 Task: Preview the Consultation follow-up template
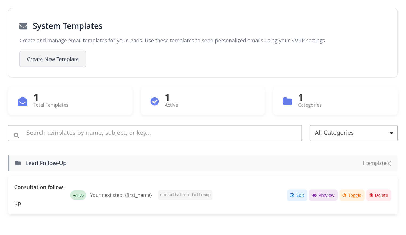coord(323,195)
